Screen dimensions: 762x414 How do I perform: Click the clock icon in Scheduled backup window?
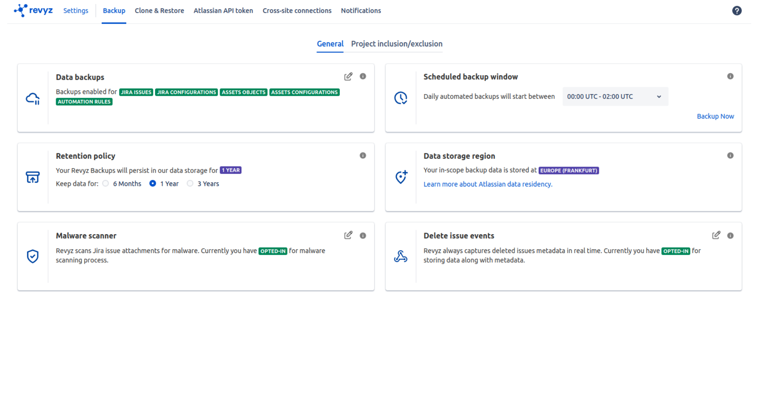pyautogui.click(x=400, y=98)
